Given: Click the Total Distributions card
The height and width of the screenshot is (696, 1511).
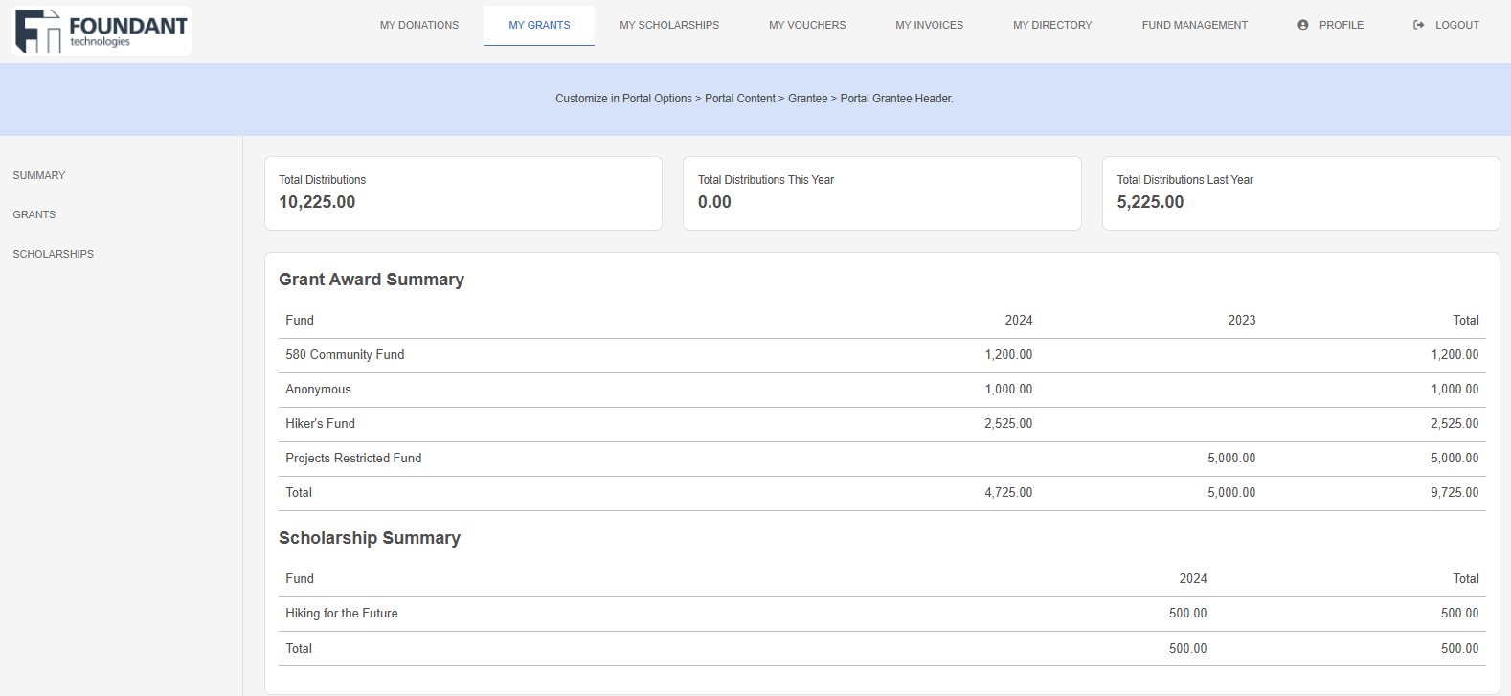Looking at the screenshot, I should tap(463, 193).
